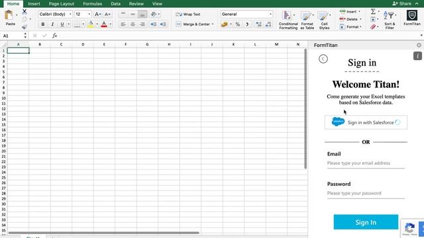The height and width of the screenshot is (238, 424).
Task: Click the email address field
Action: [366, 163]
